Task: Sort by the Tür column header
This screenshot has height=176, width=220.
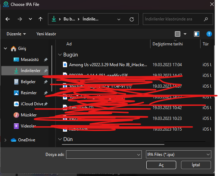Action: [205, 44]
